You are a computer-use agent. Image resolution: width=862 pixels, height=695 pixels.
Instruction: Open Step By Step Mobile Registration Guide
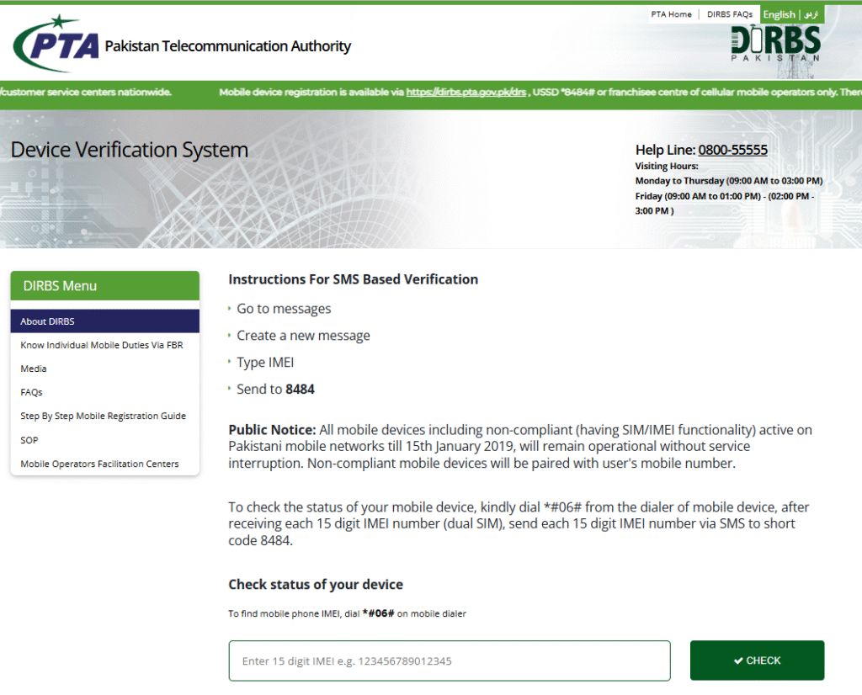click(103, 416)
